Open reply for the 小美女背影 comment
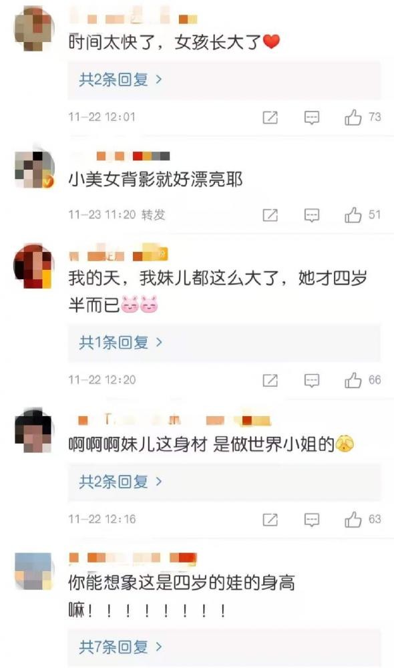Screen dimensions: 394x668 [312, 215]
